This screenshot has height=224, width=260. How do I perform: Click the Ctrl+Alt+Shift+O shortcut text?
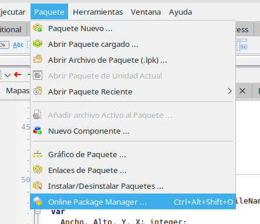pyautogui.click(x=204, y=202)
